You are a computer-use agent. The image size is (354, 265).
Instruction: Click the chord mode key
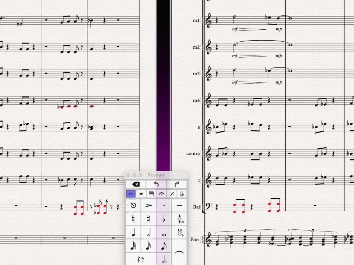click(x=179, y=232)
